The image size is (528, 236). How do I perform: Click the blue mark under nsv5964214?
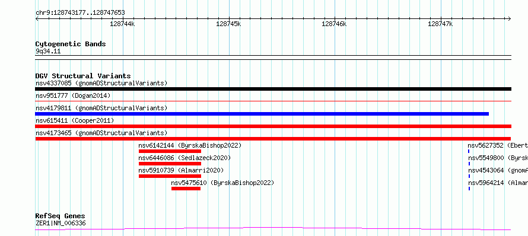click(x=469, y=189)
